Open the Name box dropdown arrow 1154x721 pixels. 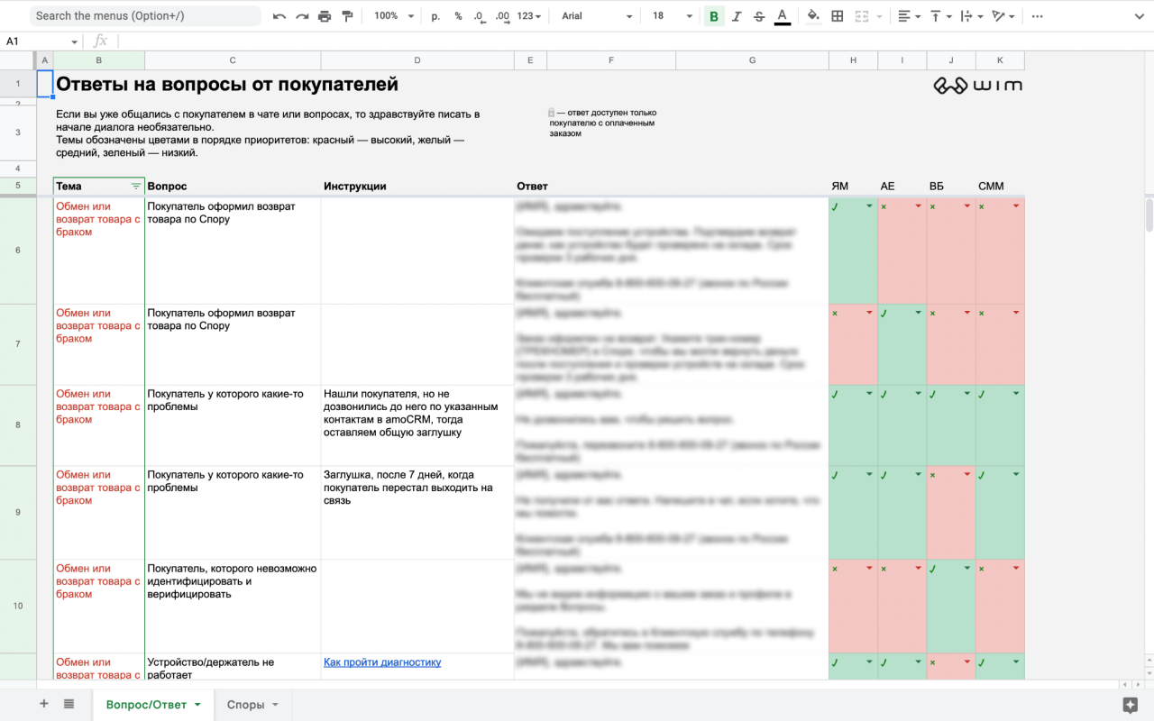click(x=74, y=41)
